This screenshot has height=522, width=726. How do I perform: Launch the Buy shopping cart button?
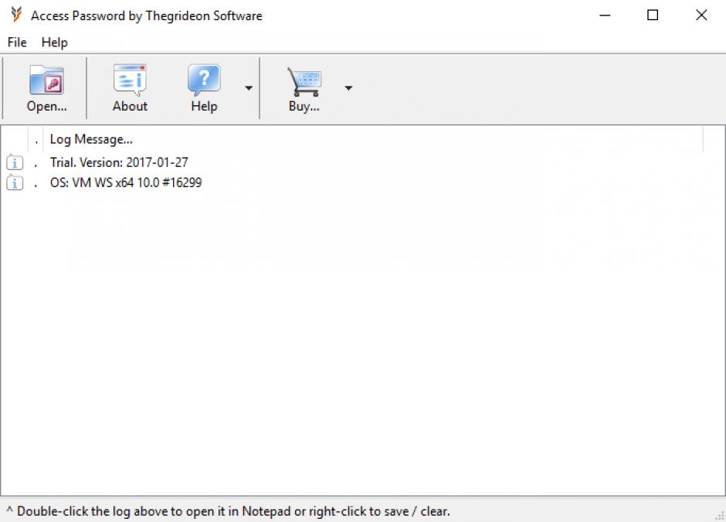304,88
